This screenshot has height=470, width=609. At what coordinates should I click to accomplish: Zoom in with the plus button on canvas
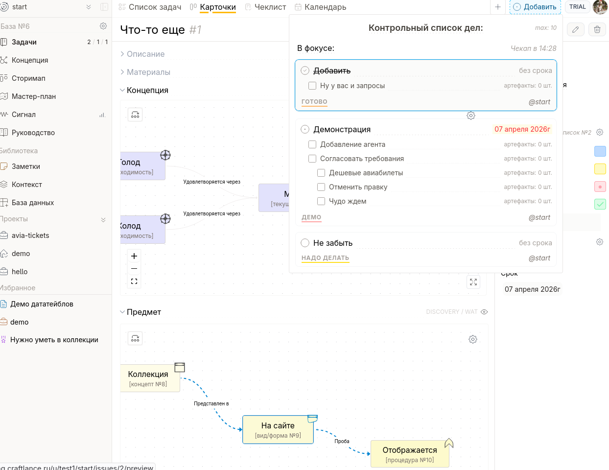point(134,256)
